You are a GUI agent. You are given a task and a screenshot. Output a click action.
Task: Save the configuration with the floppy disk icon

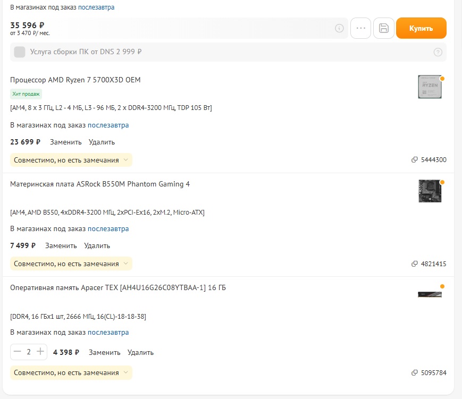click(x=384, y=28)
